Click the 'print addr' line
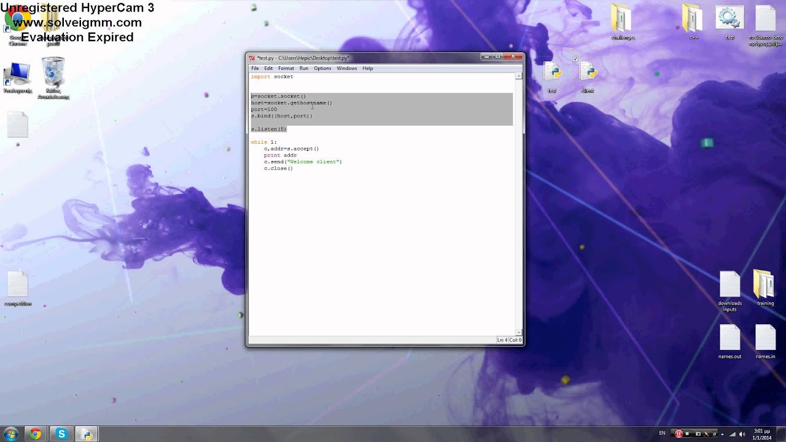Screen dimensions: 786x442 tap(281, 155)
